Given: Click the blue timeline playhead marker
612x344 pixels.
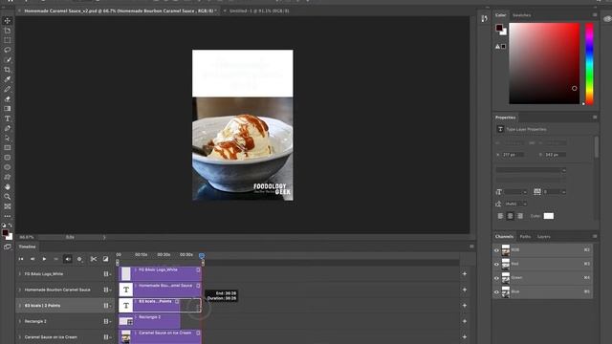Looking at the screenshot, I should 202,255.
